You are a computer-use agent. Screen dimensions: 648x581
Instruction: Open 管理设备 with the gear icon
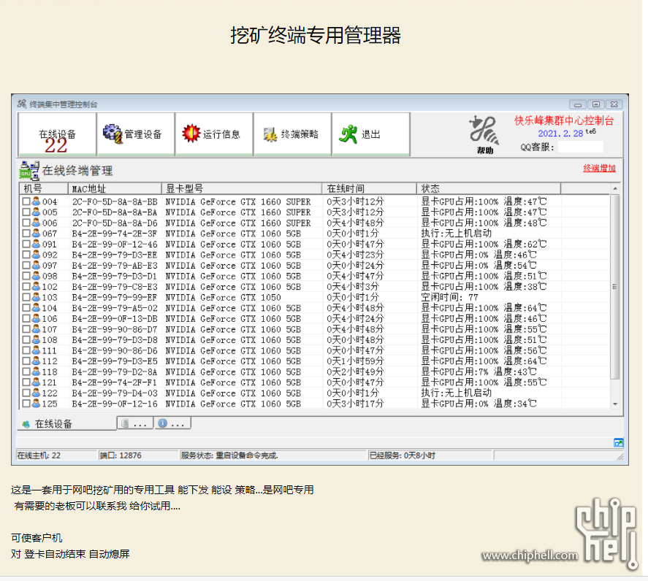coord(136,134)
